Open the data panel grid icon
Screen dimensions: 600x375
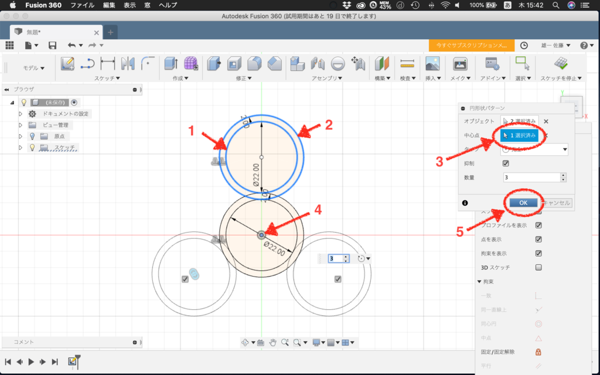tap(9, 45)
